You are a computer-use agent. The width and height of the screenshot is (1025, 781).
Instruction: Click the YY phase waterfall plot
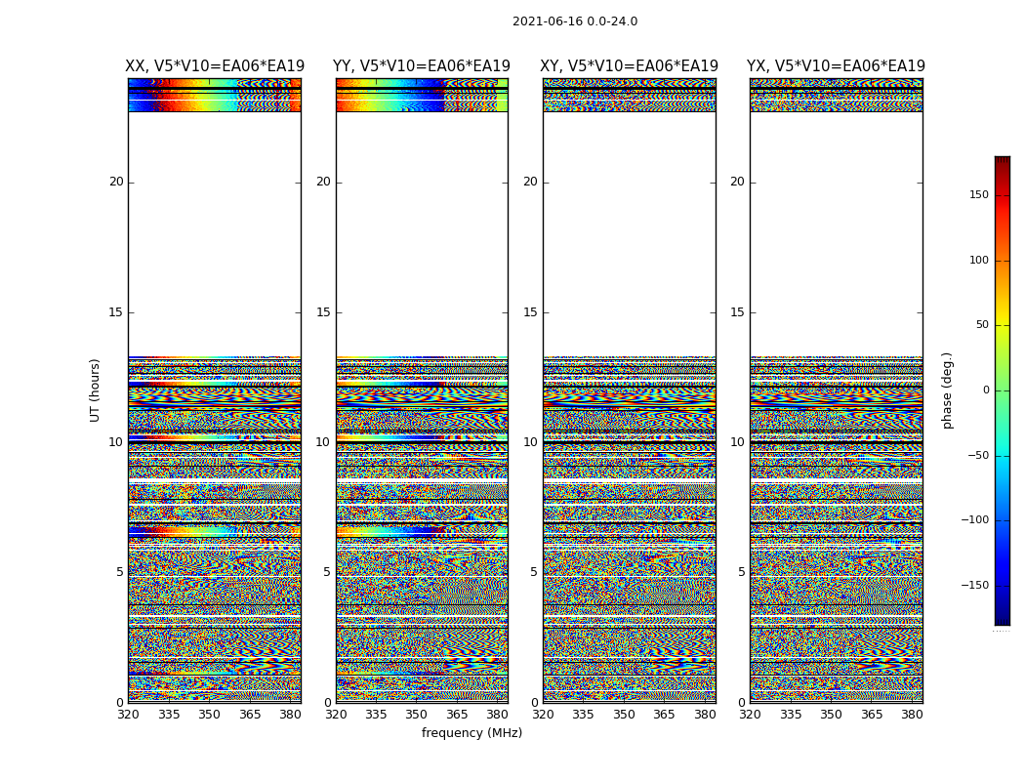422,390
